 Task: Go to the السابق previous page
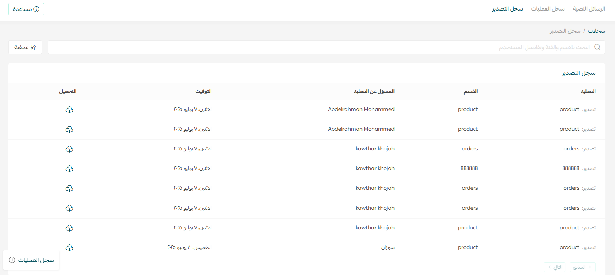pos(582,267)
